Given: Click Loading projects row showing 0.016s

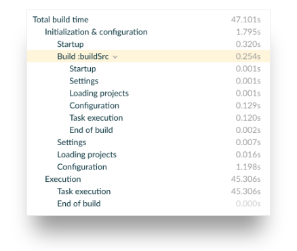Looking at the screenshot, I should 148,155.
